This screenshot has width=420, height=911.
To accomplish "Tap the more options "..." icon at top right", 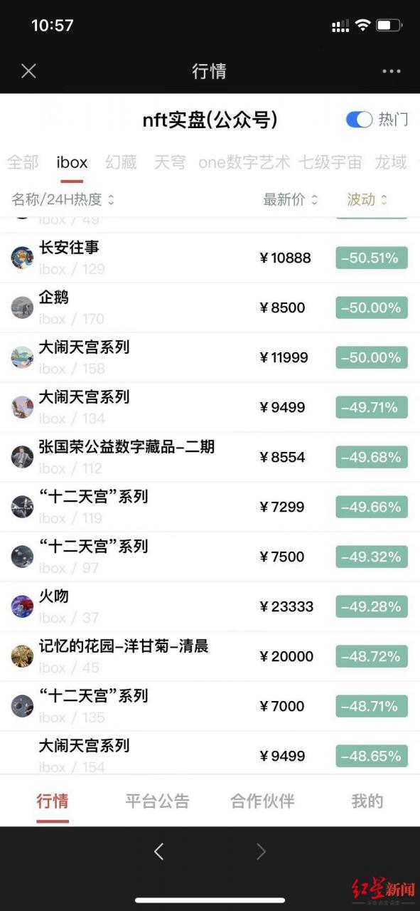I will point(392,71).
